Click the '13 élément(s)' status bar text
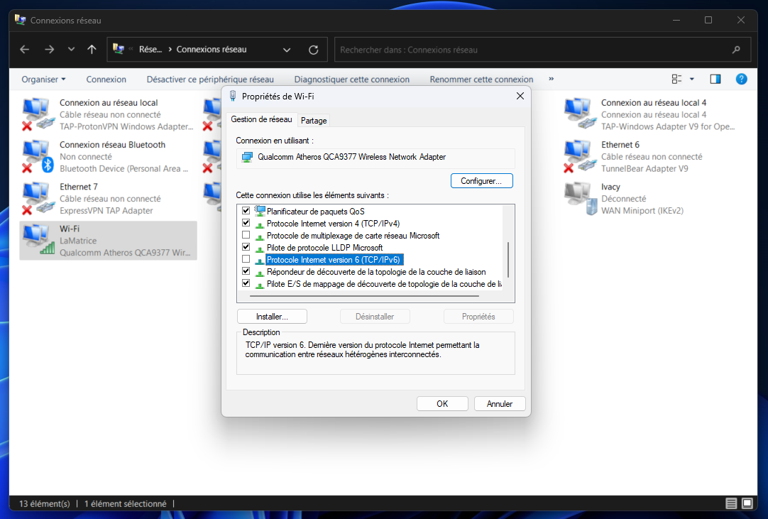The height and width of the screenshot is (519, 768). [x=45, y=504]
